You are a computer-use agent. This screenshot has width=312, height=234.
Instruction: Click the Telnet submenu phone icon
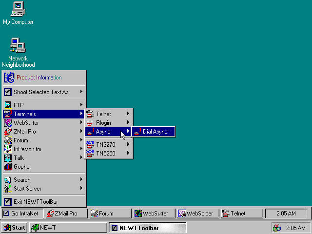(x=90, y=114)
